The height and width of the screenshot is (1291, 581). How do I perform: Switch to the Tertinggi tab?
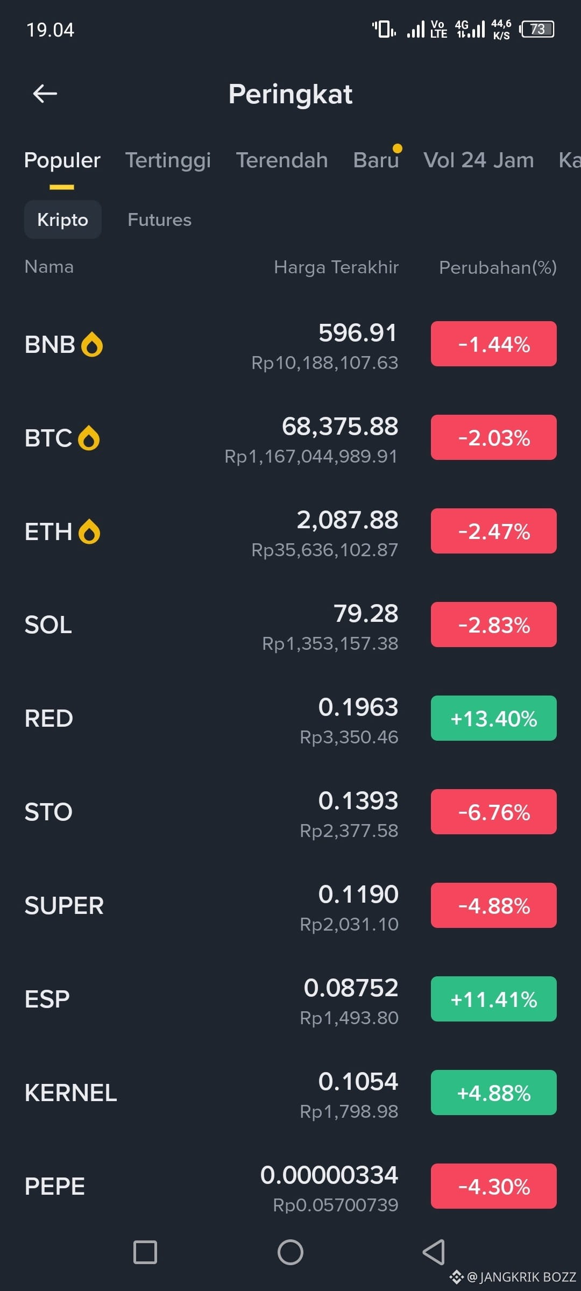tap(168, 160)
